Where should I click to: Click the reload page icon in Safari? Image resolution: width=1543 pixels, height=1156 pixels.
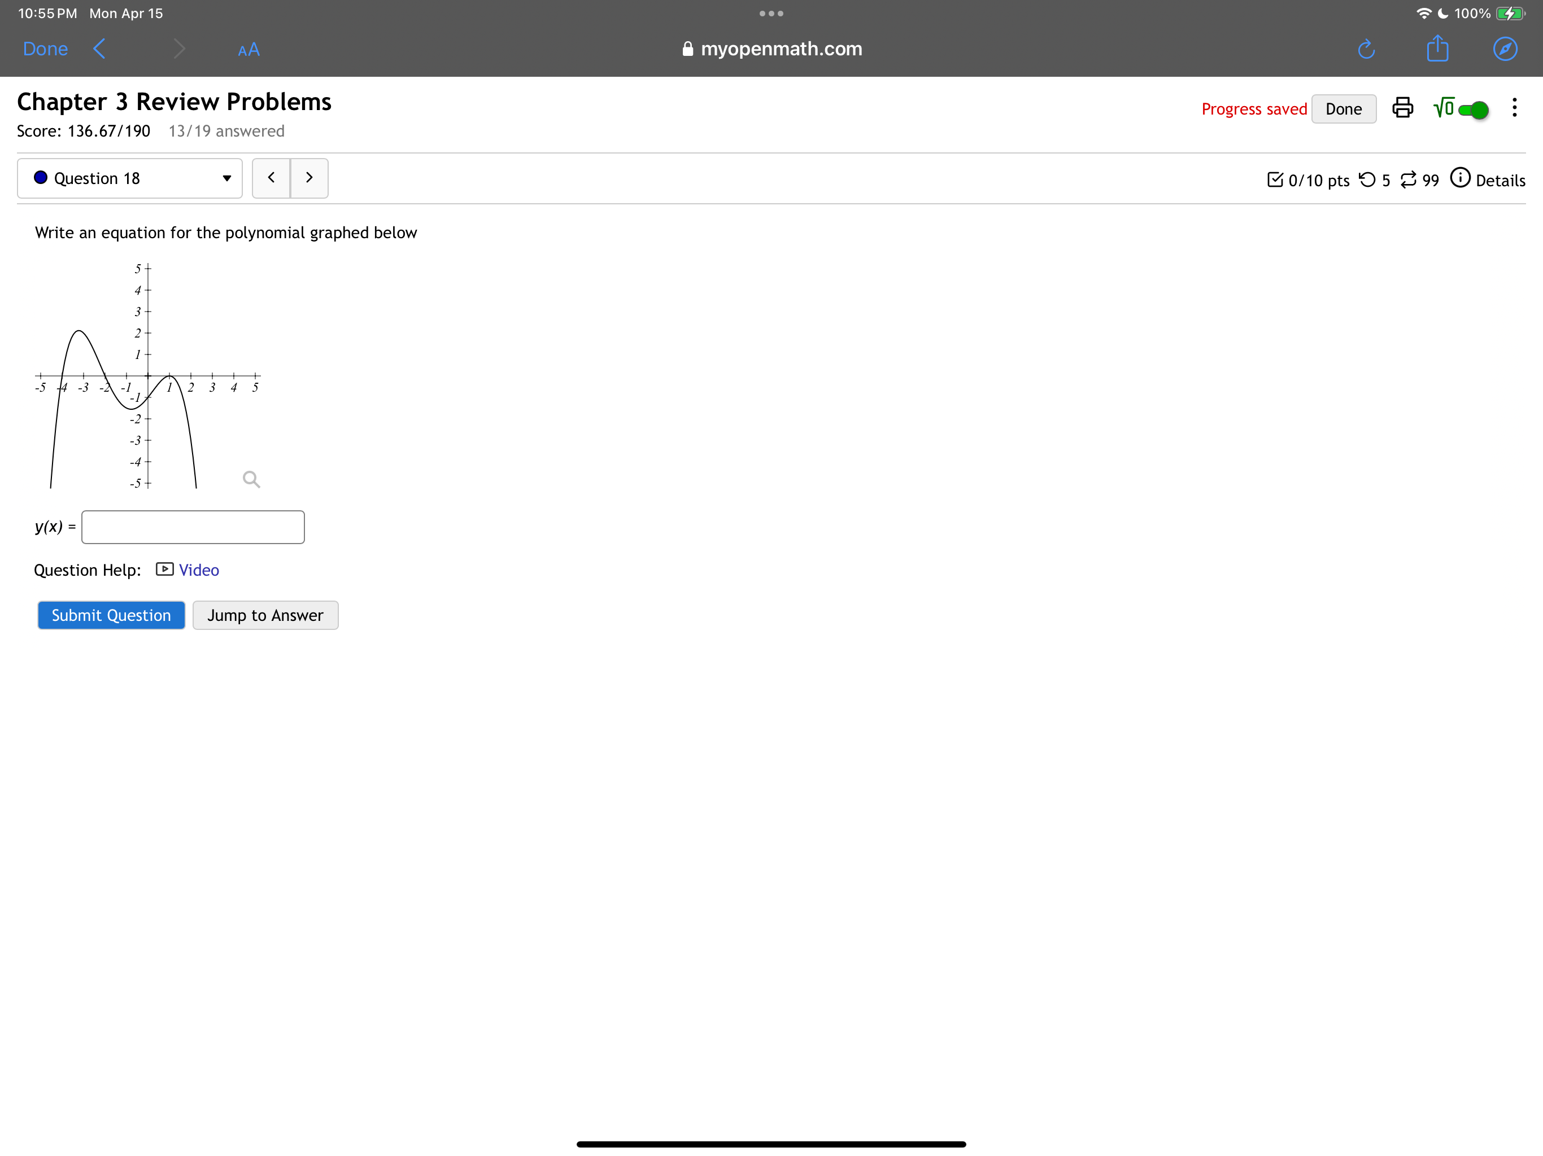pos(1367,49)
